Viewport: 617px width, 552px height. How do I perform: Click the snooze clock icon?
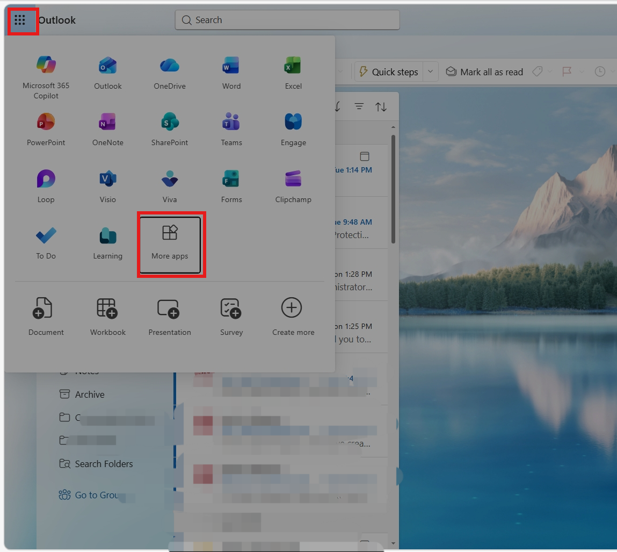[600, 71]
